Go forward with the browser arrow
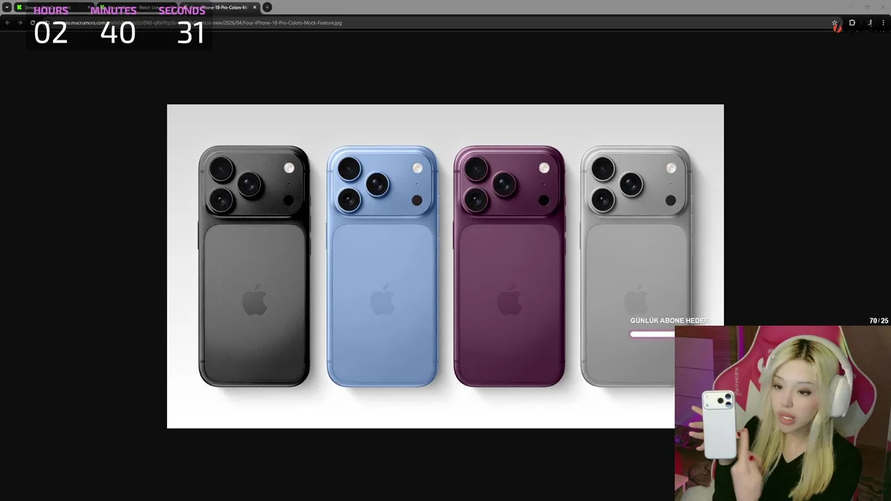Image resolution: width=891 pixels, height=501 pixels. click(x=19, y=23)
